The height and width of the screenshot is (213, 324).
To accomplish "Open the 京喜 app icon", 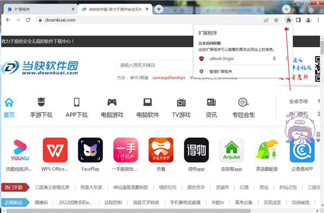I will click(x=161, y=150).
